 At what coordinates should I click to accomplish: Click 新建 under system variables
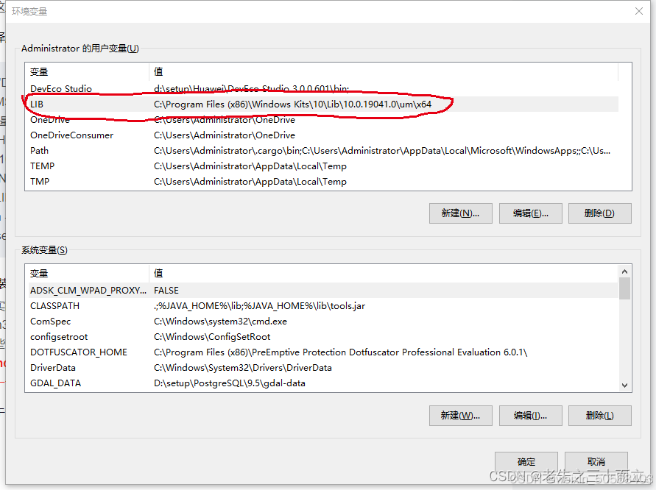point(460,415)
